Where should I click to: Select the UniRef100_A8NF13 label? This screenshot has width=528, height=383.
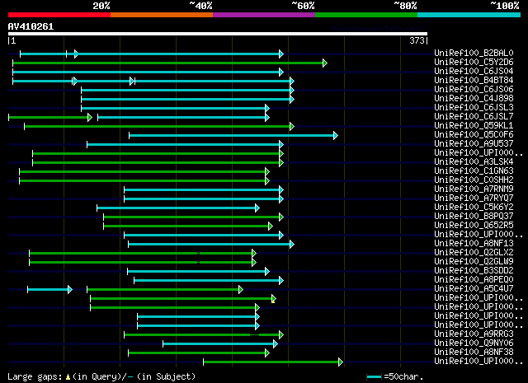click(x=474, y=244)
